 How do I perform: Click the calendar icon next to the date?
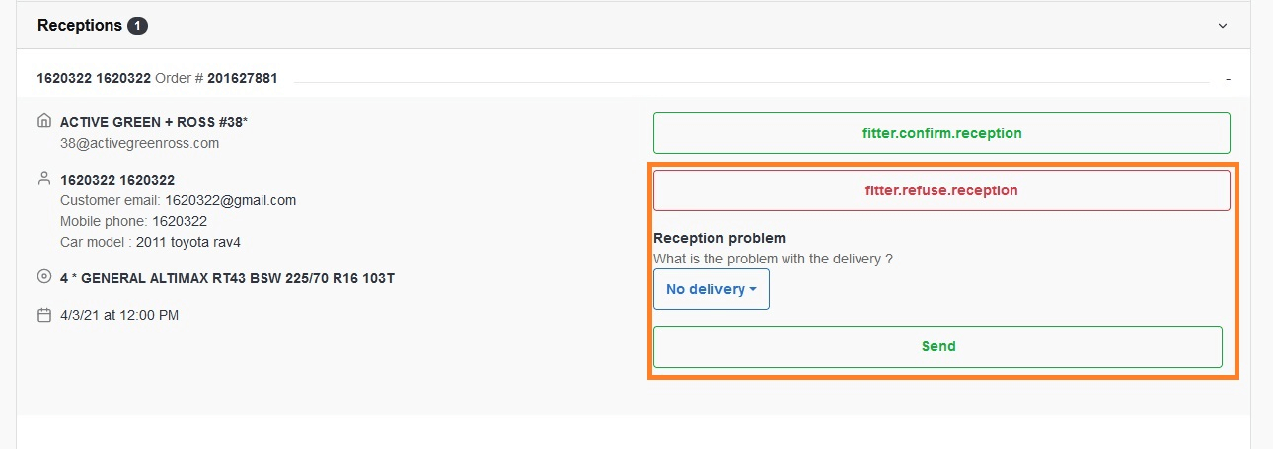tap(43, 316)
